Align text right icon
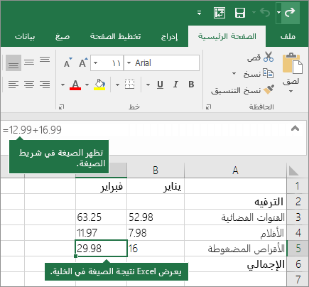Image resolution: width=309 pixels, height=287 pixels. [x=45, y=85]
